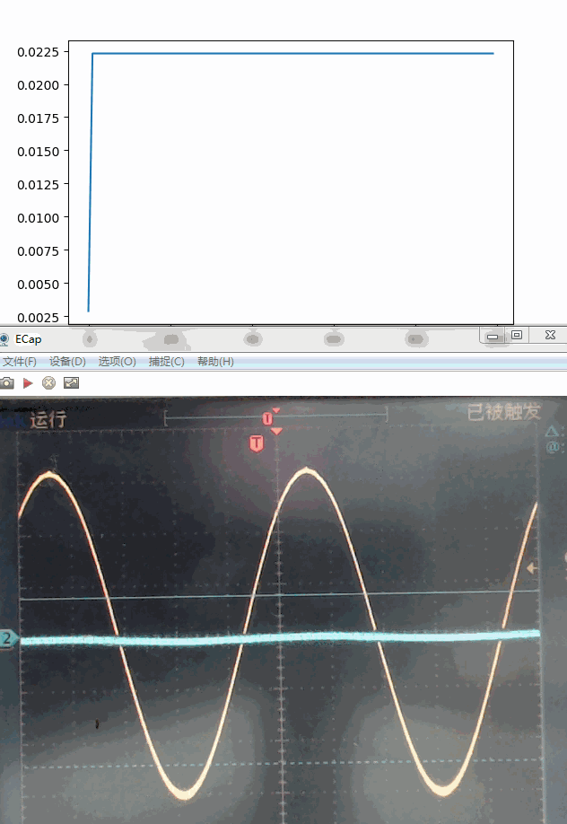Click the trigger level arrow on right edge
This screenshot has height=824, width=567.
click(533, 568)
